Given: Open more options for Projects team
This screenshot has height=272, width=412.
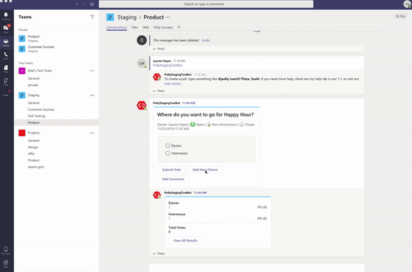Looking at the screenshot, I should click(x=92, y=133).
